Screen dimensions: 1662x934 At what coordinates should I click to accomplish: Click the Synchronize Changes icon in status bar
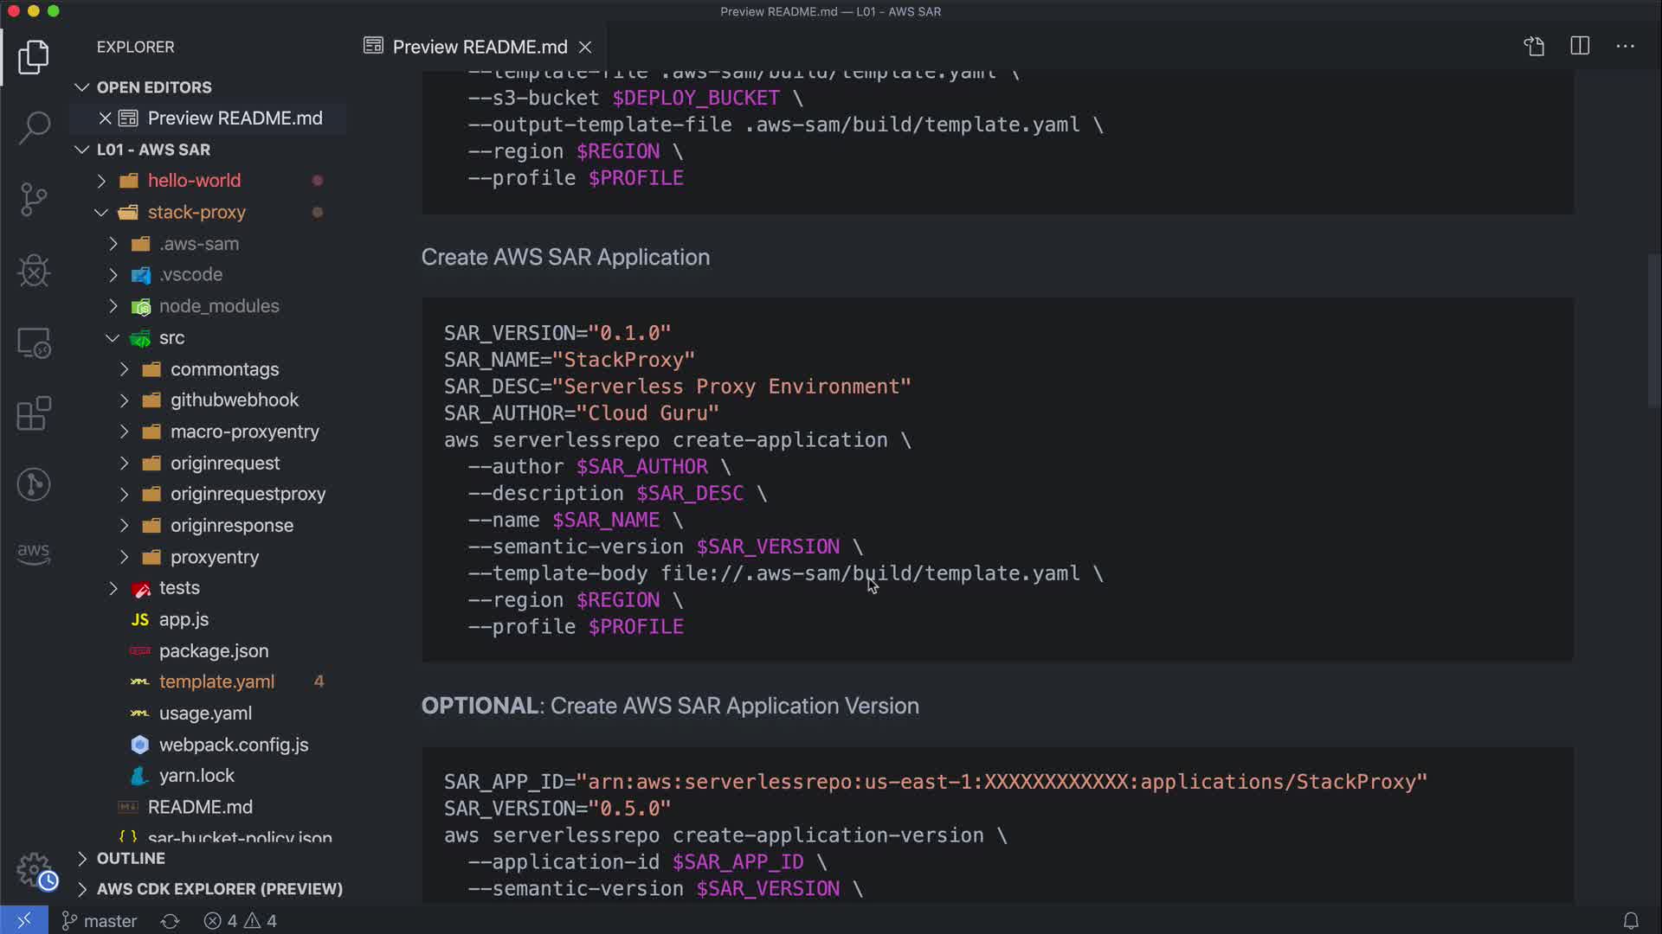point(170,921)
